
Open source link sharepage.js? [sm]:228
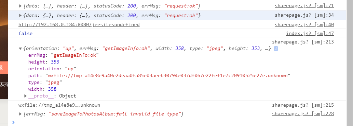tap(303, 114)
